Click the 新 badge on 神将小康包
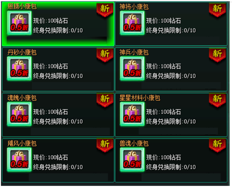 tap(217, 9)
